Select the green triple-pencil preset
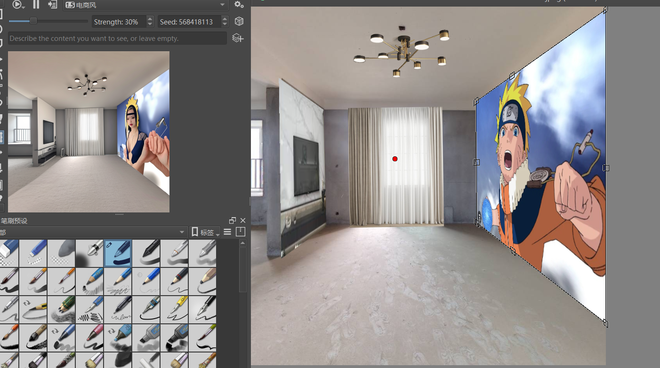 pyautogui.click(x=61, y=310)
